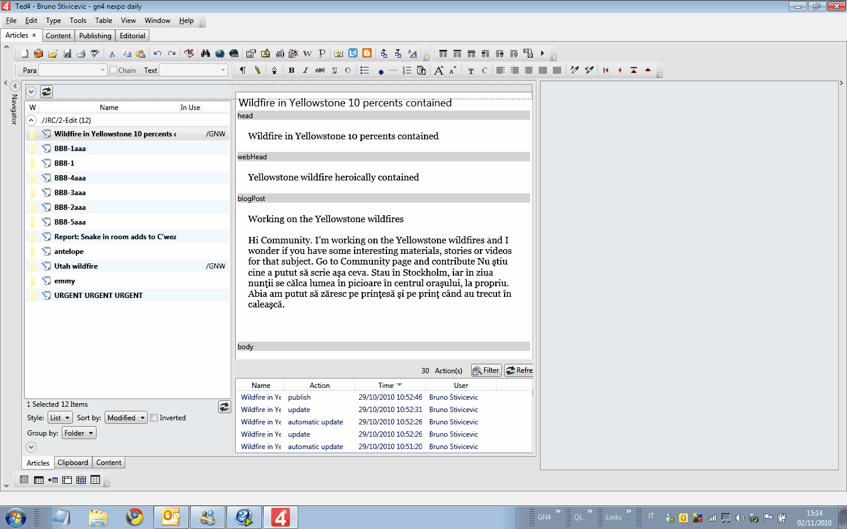Screen dimensions: 847x529
Task: Open the Group by Folder dropdown
Action: pyautogui.click(x=79, y=433)
